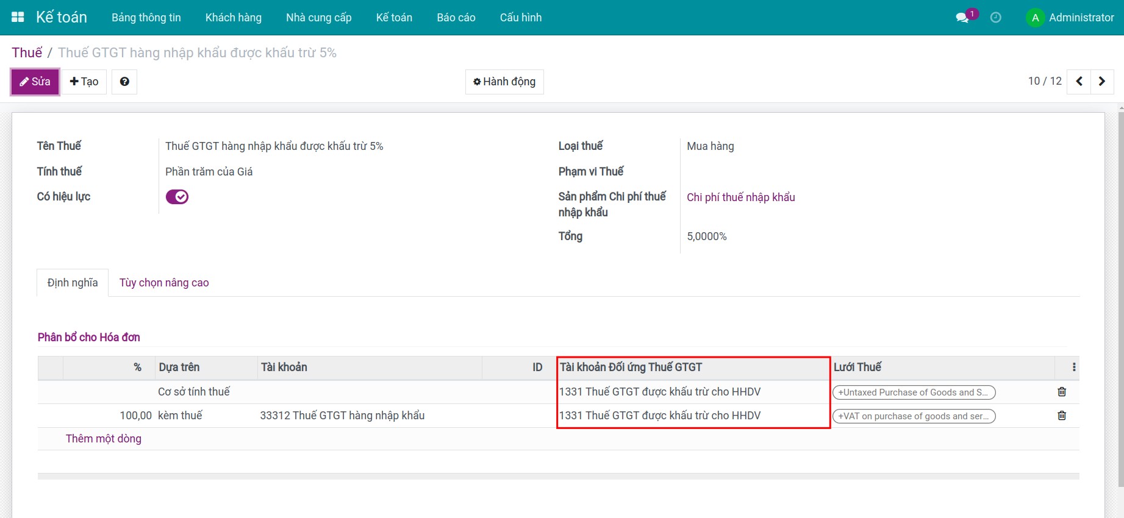Click the Sửa edit button
Viewport: 1124px width, 518px height.
tap(35, 82)
